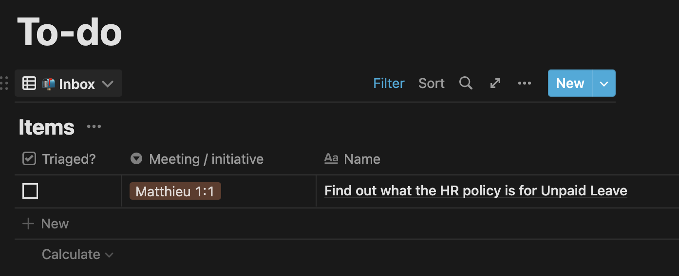Click the Sort option
The height and width of the screenshot is (276, 679).
click(431, 84)
